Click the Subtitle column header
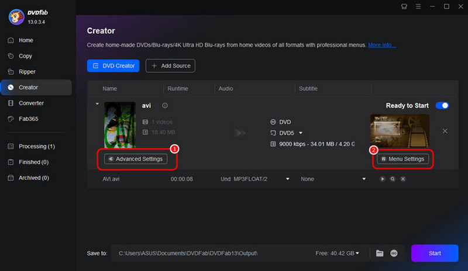This screenshot has width=468, height=271. (x=308, y=89)
